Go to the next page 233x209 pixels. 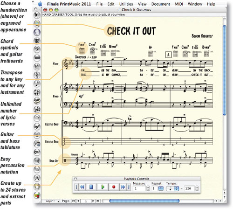(93, 201)
